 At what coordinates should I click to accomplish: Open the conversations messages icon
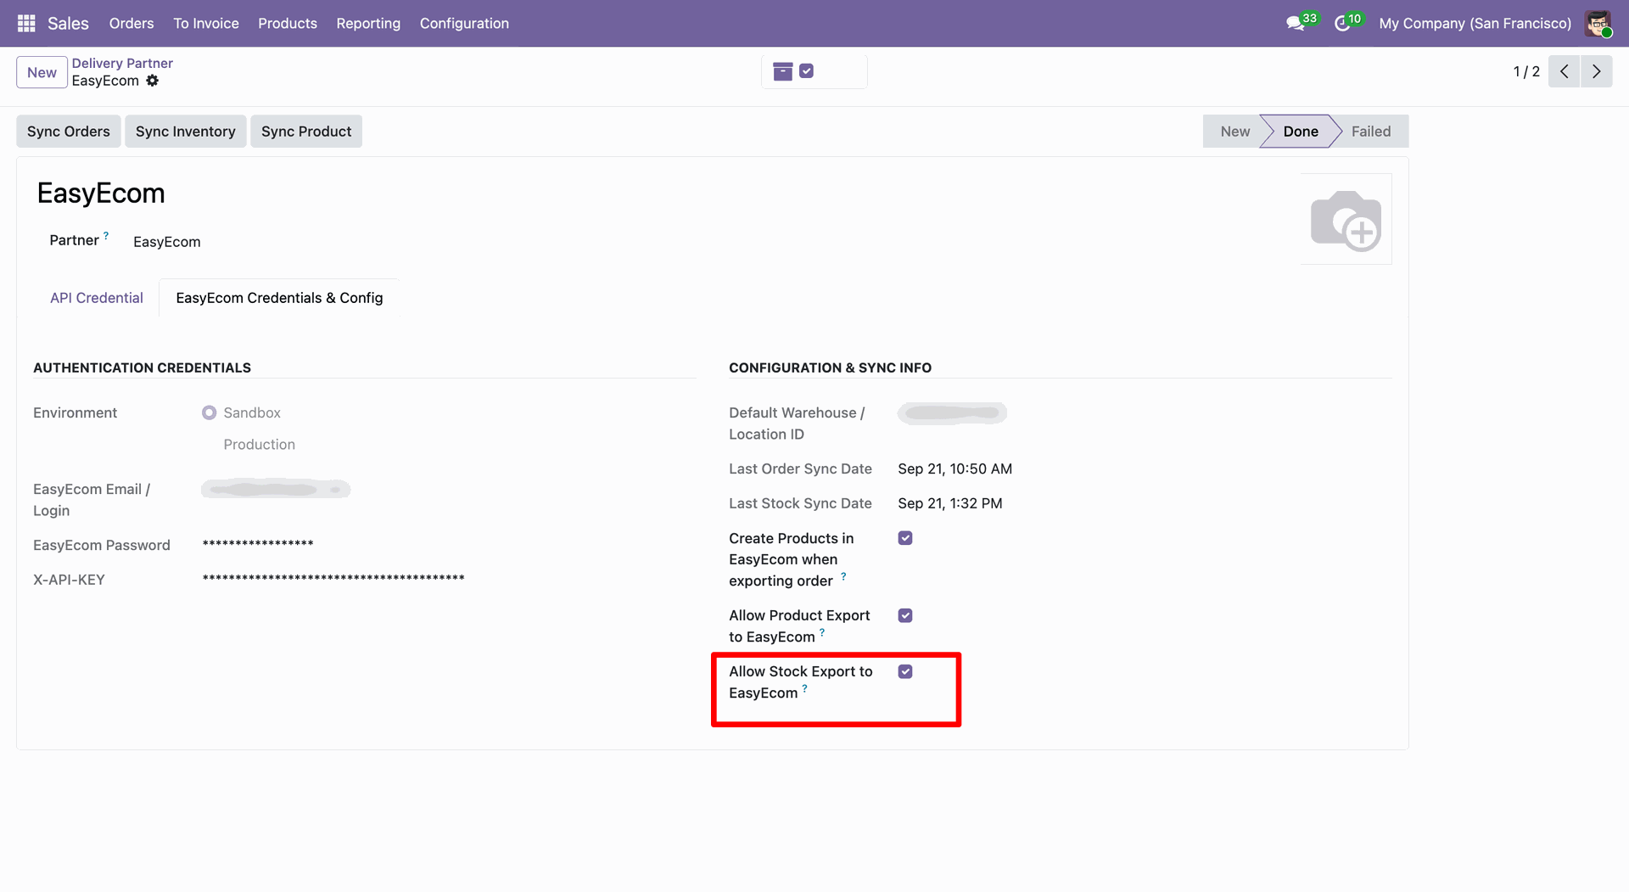click(1296, 23)
